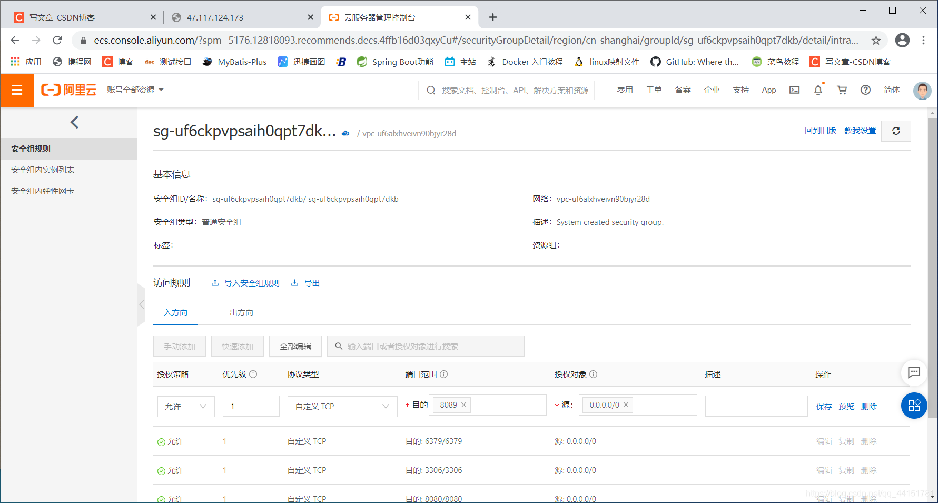
Task: Switch to the 出方向 tab
Action: click(241, 312)
